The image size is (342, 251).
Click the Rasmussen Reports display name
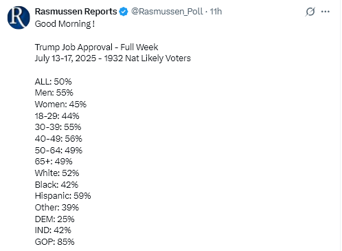click(x=76, y=11)
